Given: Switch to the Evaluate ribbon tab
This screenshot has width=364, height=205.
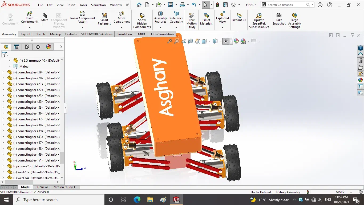Looking at the screenshot, I should [x=71, y=34].
